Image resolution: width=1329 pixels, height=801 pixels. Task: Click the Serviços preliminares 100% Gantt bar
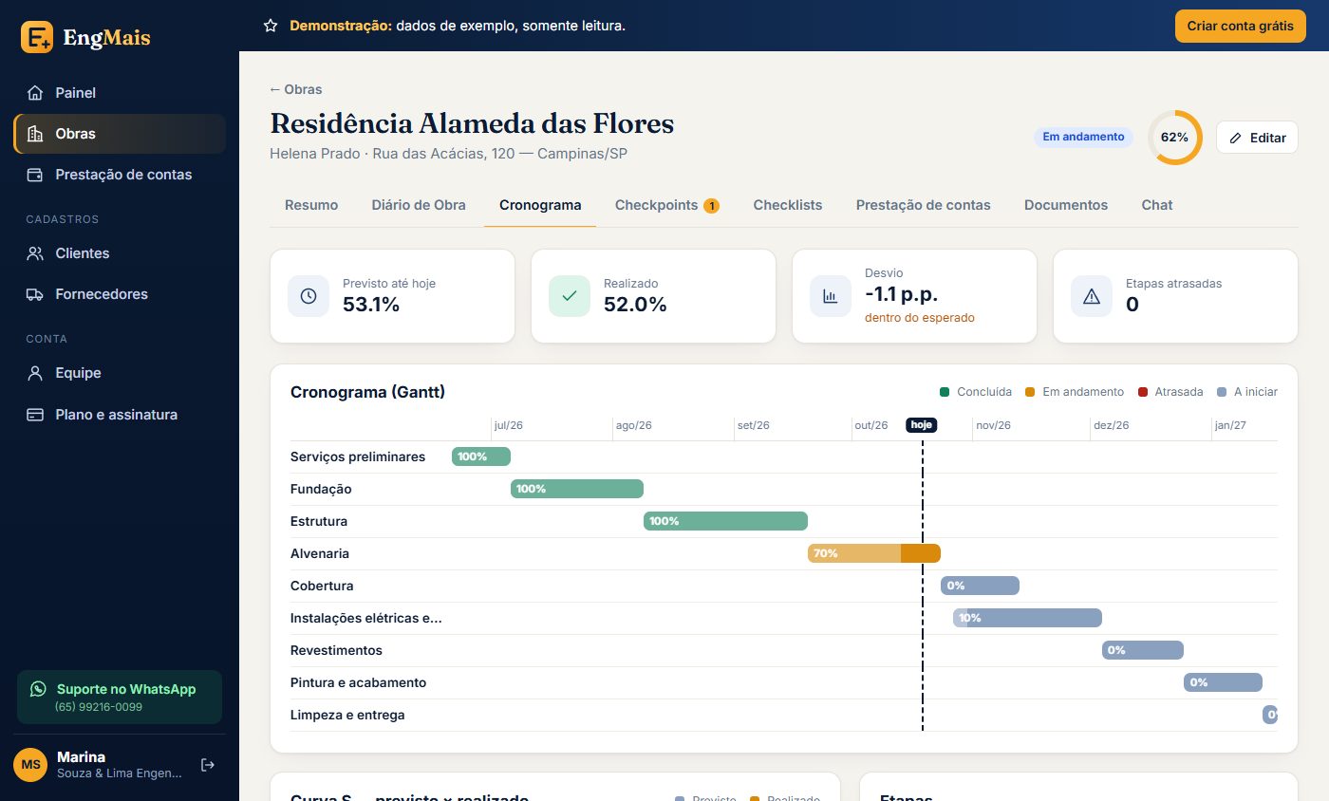pyautogui.click(x=481, y=456)
